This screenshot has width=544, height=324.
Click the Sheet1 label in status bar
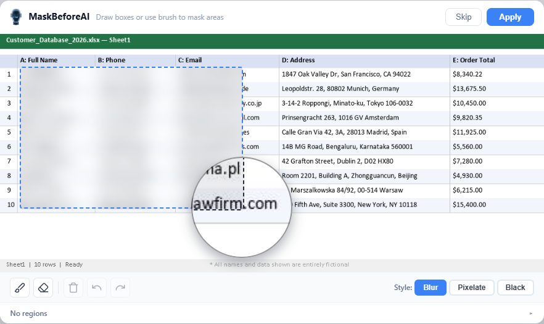coord(15,265)
